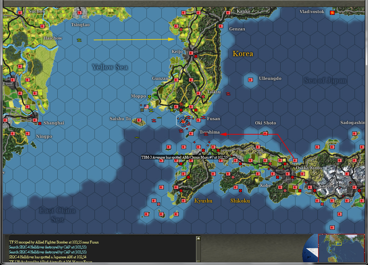Viewport: 368px width, 265px height.
Task: Click the yellow viewport box on minimap
Action: [339, 244]
